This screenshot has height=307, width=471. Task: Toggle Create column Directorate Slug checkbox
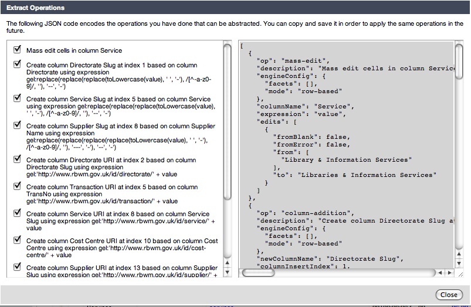pos(17,64)
